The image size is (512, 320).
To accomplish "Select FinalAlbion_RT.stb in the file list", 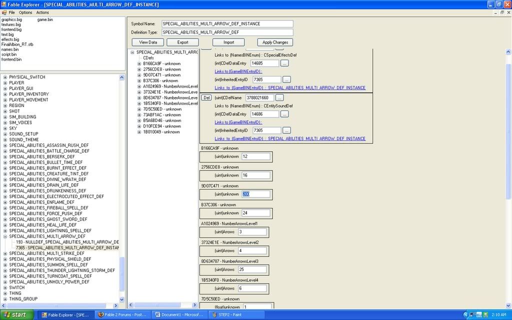I will click(x=17, y=44).
